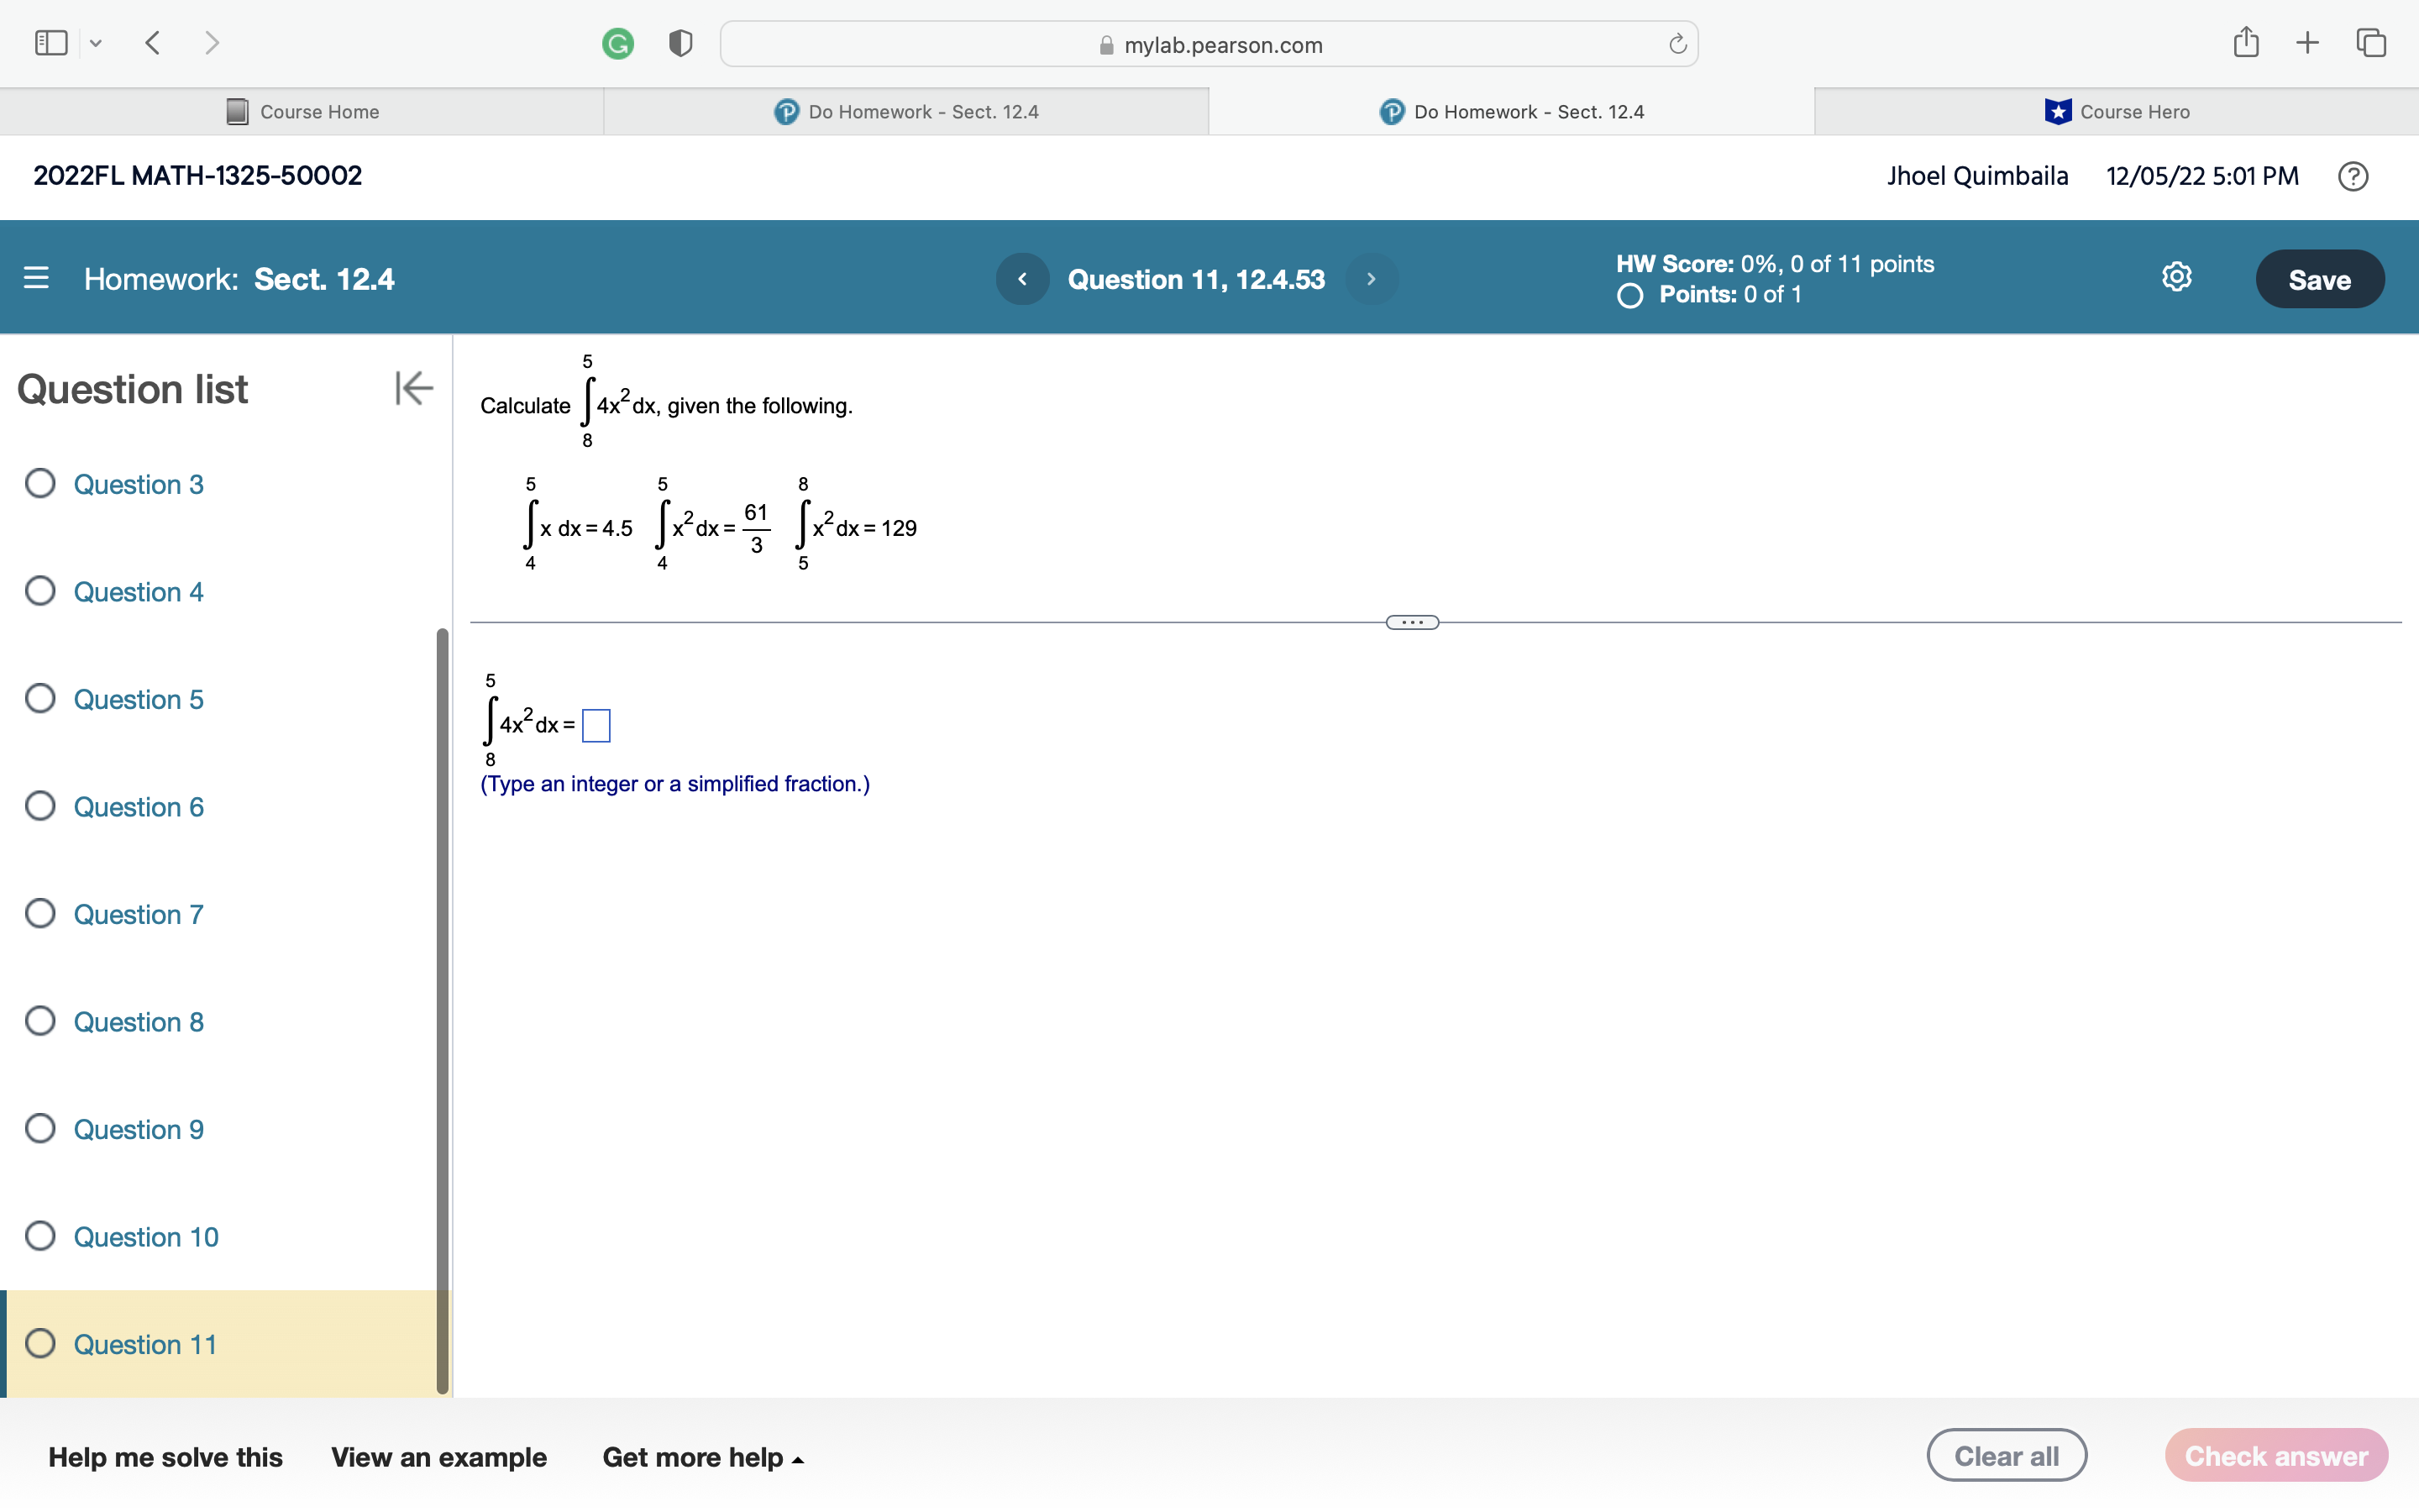
Task: Expand the Get more help menu
Action: tap(703, 1457)
